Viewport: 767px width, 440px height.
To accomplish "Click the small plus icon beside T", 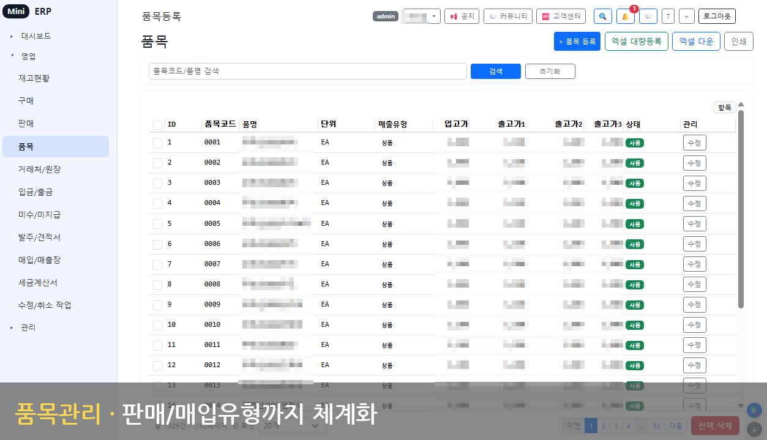I will tap(686, 17).
